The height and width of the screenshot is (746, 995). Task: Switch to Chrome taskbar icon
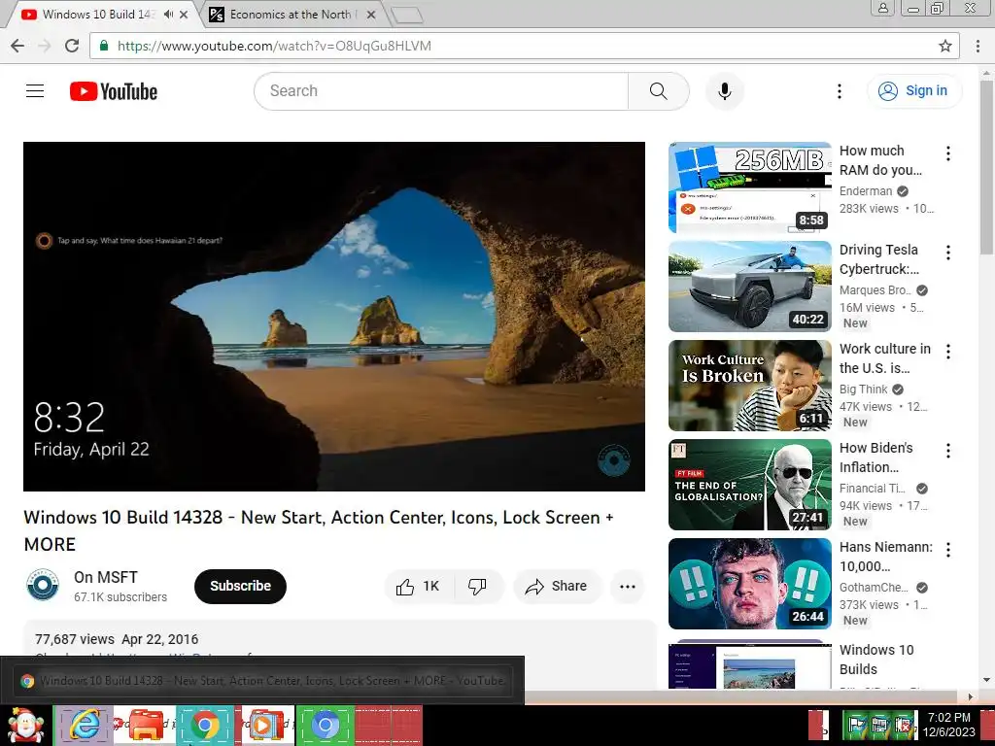tap(205, 725)
